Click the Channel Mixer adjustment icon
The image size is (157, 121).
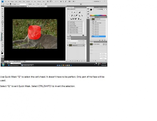82,16
